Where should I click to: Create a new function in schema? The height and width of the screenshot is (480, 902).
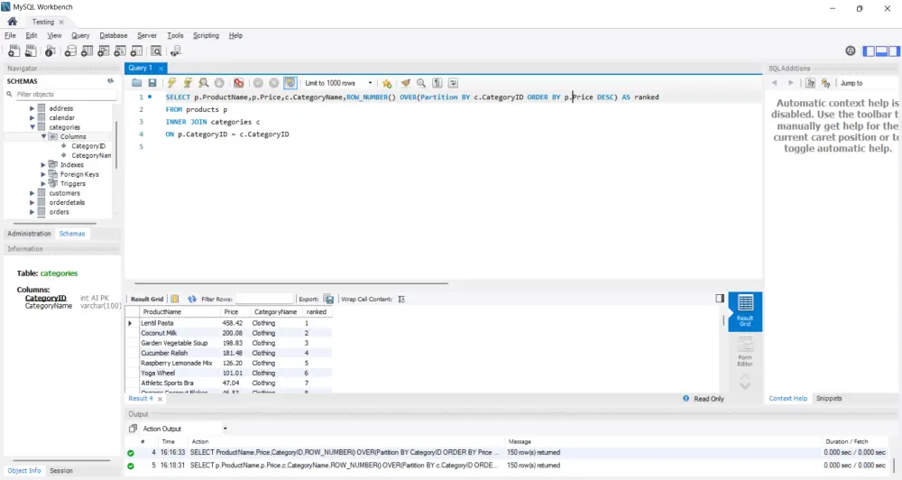tap(136, 51)
